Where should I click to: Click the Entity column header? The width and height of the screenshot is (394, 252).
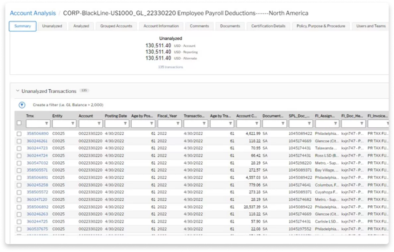coord(57,116)
